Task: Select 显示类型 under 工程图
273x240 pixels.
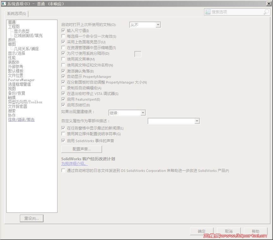Action: (x=21, y=31)
